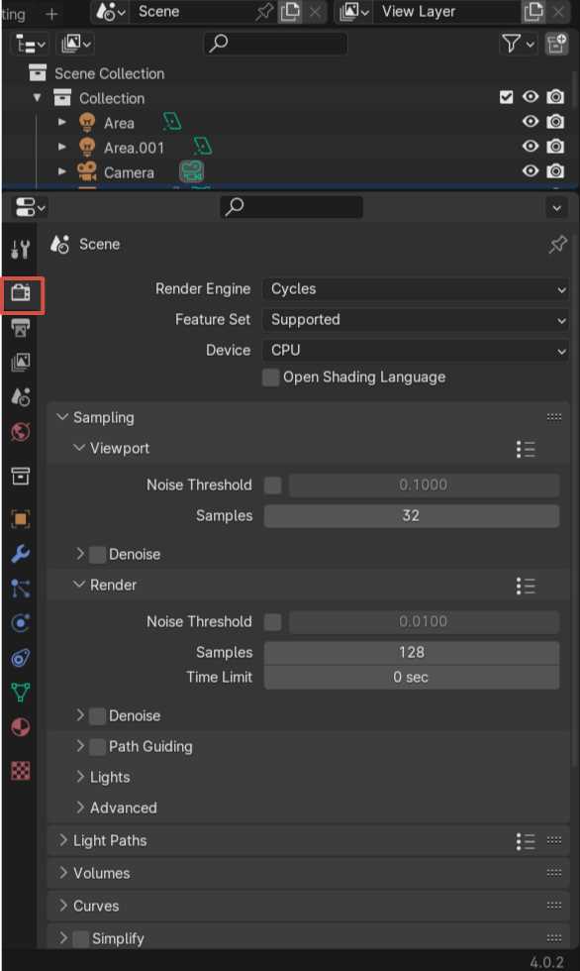
Task: Open the Material properties tab
Action: [x=21, y=727]
